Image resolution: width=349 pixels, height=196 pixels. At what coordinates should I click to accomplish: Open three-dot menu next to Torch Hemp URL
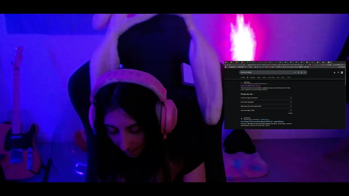pos(269,84)
